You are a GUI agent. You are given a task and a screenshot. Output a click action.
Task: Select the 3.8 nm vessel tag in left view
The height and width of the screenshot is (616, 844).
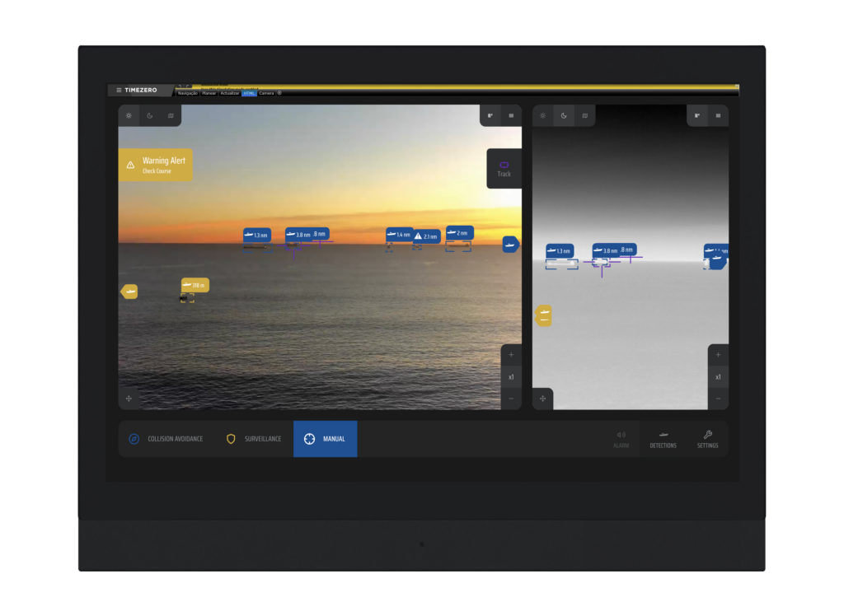(x=298, y=235)
